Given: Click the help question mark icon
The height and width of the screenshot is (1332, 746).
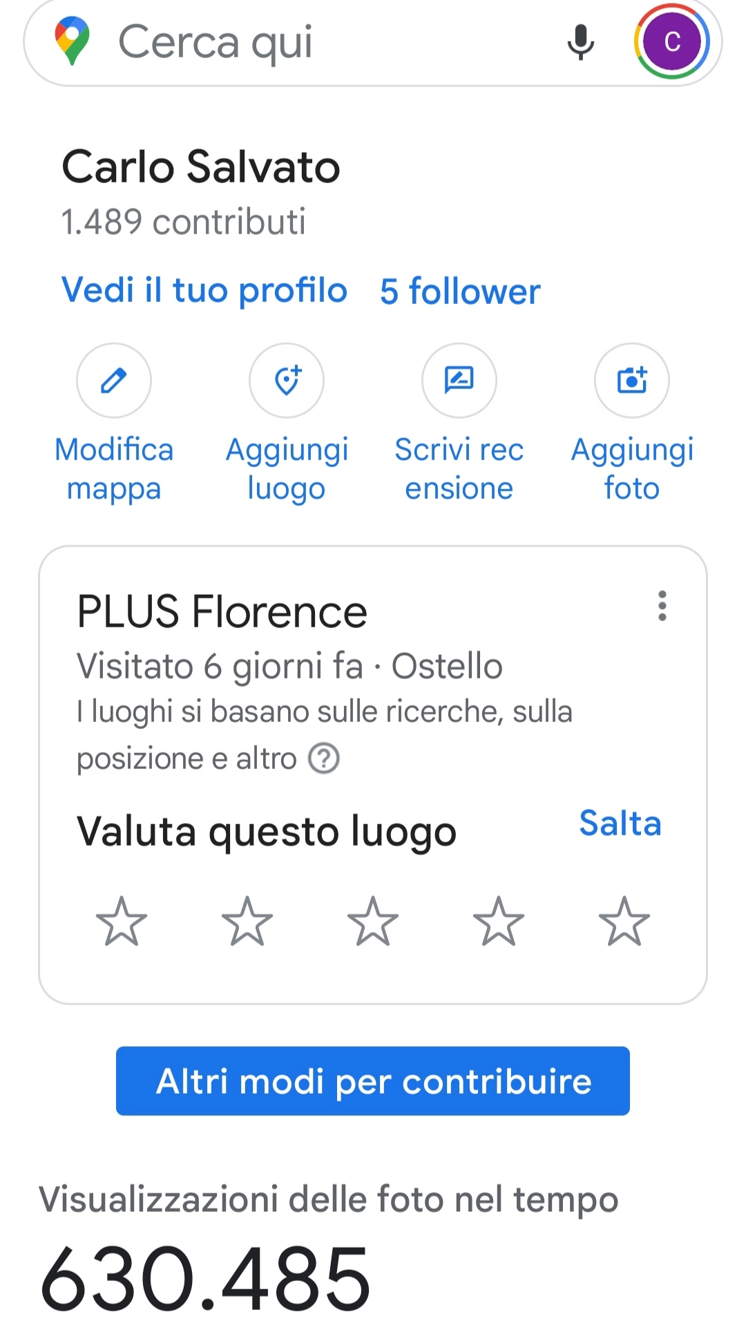Looking at the screenshot, I should (x=323, y=759).
